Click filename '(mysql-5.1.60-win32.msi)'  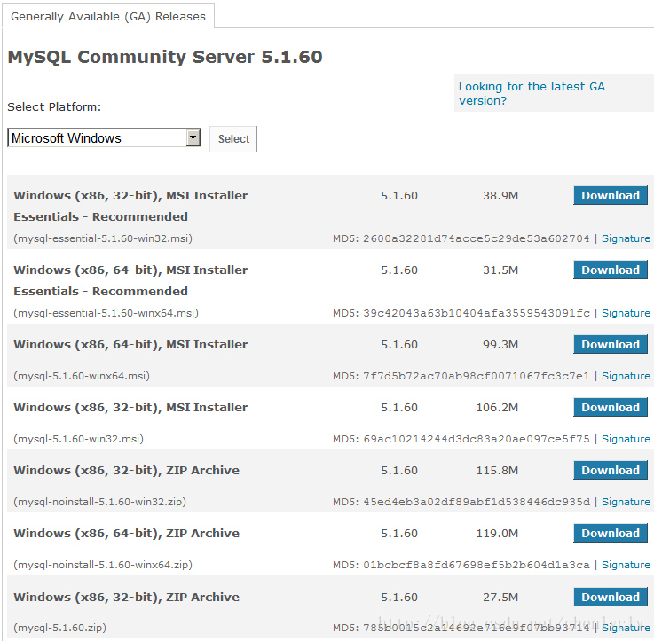(78, 439)
